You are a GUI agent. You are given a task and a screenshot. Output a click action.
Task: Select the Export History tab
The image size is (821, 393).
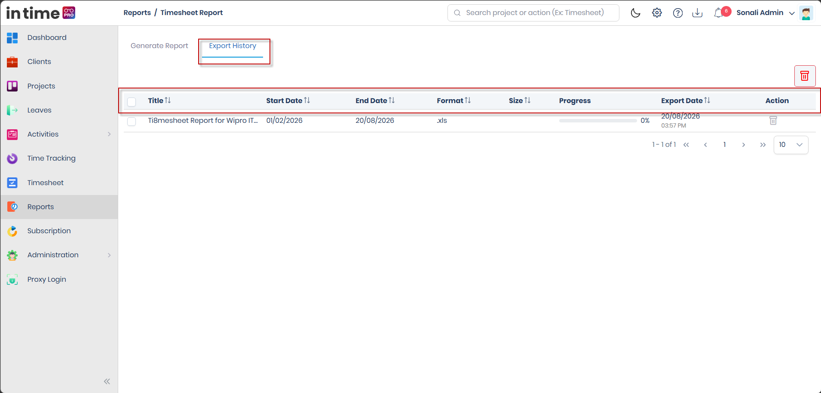coord(233,46)
